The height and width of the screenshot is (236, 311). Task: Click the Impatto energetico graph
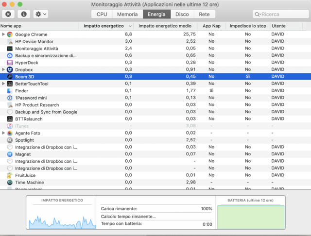[x=62, y=222]
